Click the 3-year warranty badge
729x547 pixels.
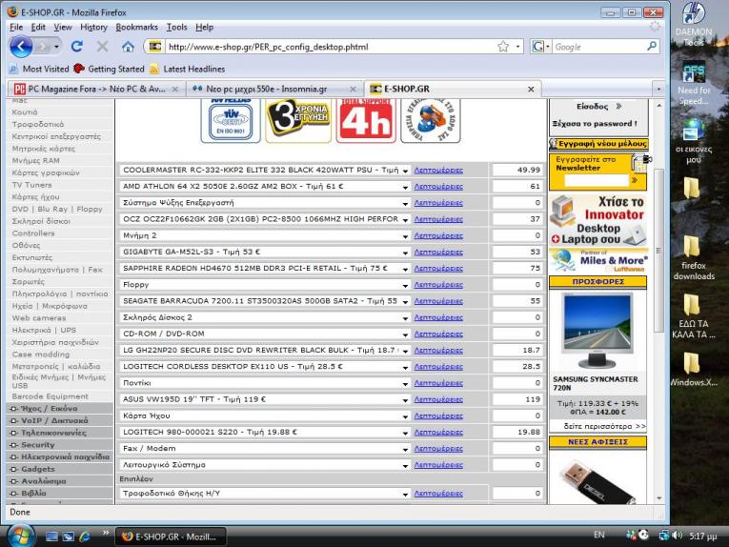(298, 120)
